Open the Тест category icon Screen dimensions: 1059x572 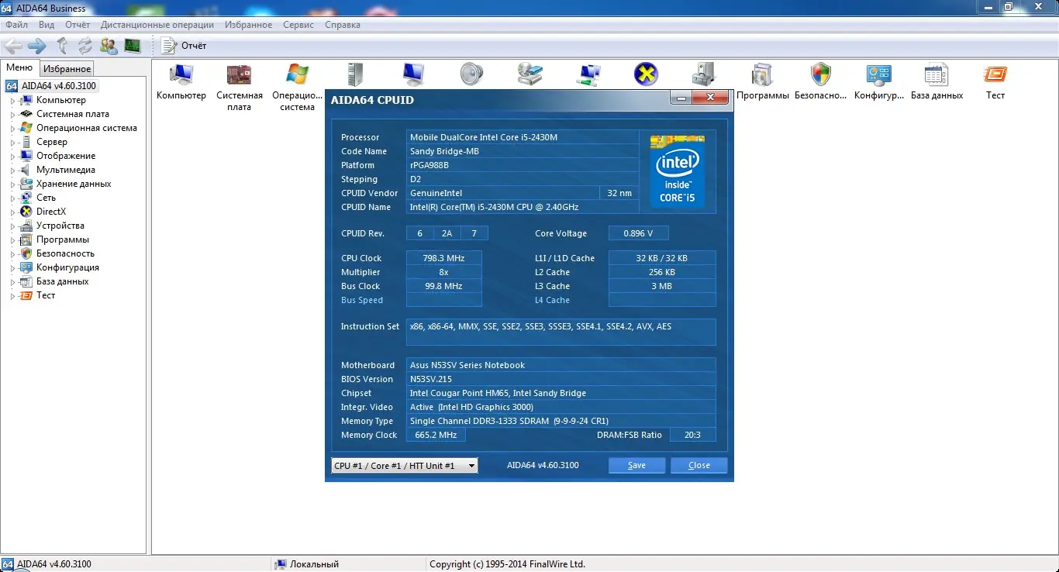click(x=995, y=74)
